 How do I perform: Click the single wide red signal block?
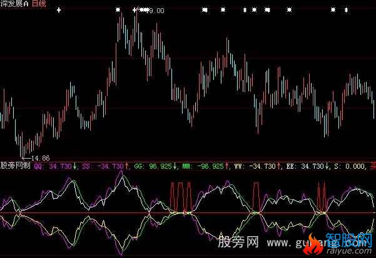[x=256, y=197]
